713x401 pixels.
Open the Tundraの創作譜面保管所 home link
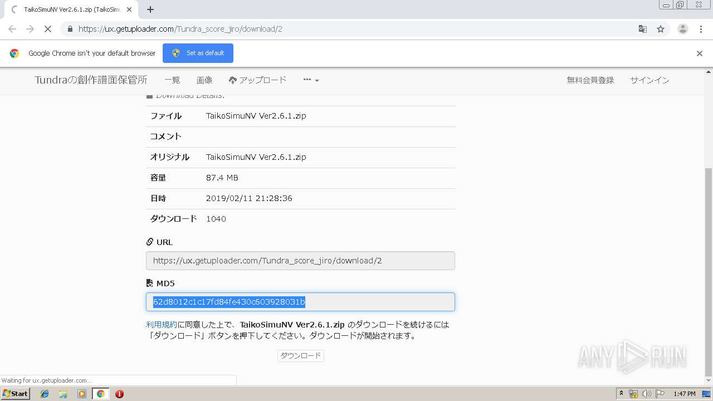click(91, 80)
